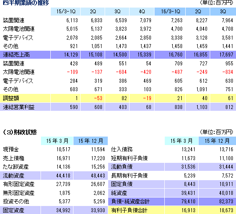This screenshot has height=214, width=236.
Task: Click the 現預金 row label
Action: [x=11, y=149]
